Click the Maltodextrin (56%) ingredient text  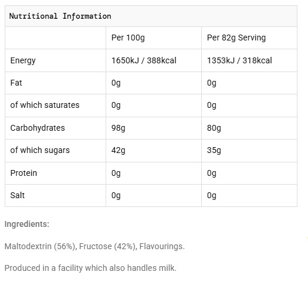tap(40, 246)
